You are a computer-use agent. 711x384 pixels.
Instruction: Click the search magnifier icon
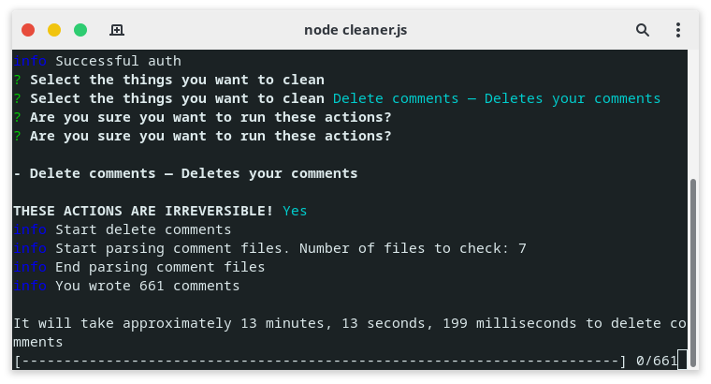tap(643, 30)
